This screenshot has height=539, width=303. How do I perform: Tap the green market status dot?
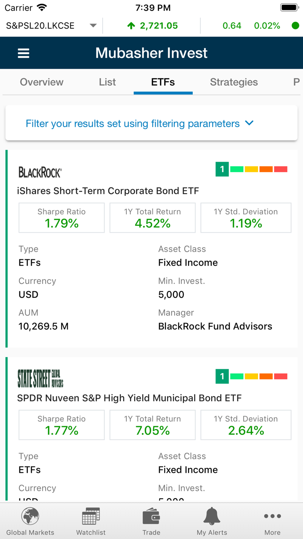(x=295, y=26)
